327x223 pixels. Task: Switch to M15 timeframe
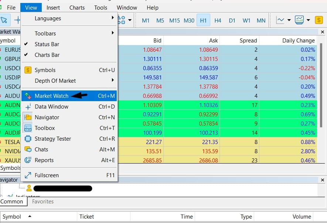pos(174,20)
